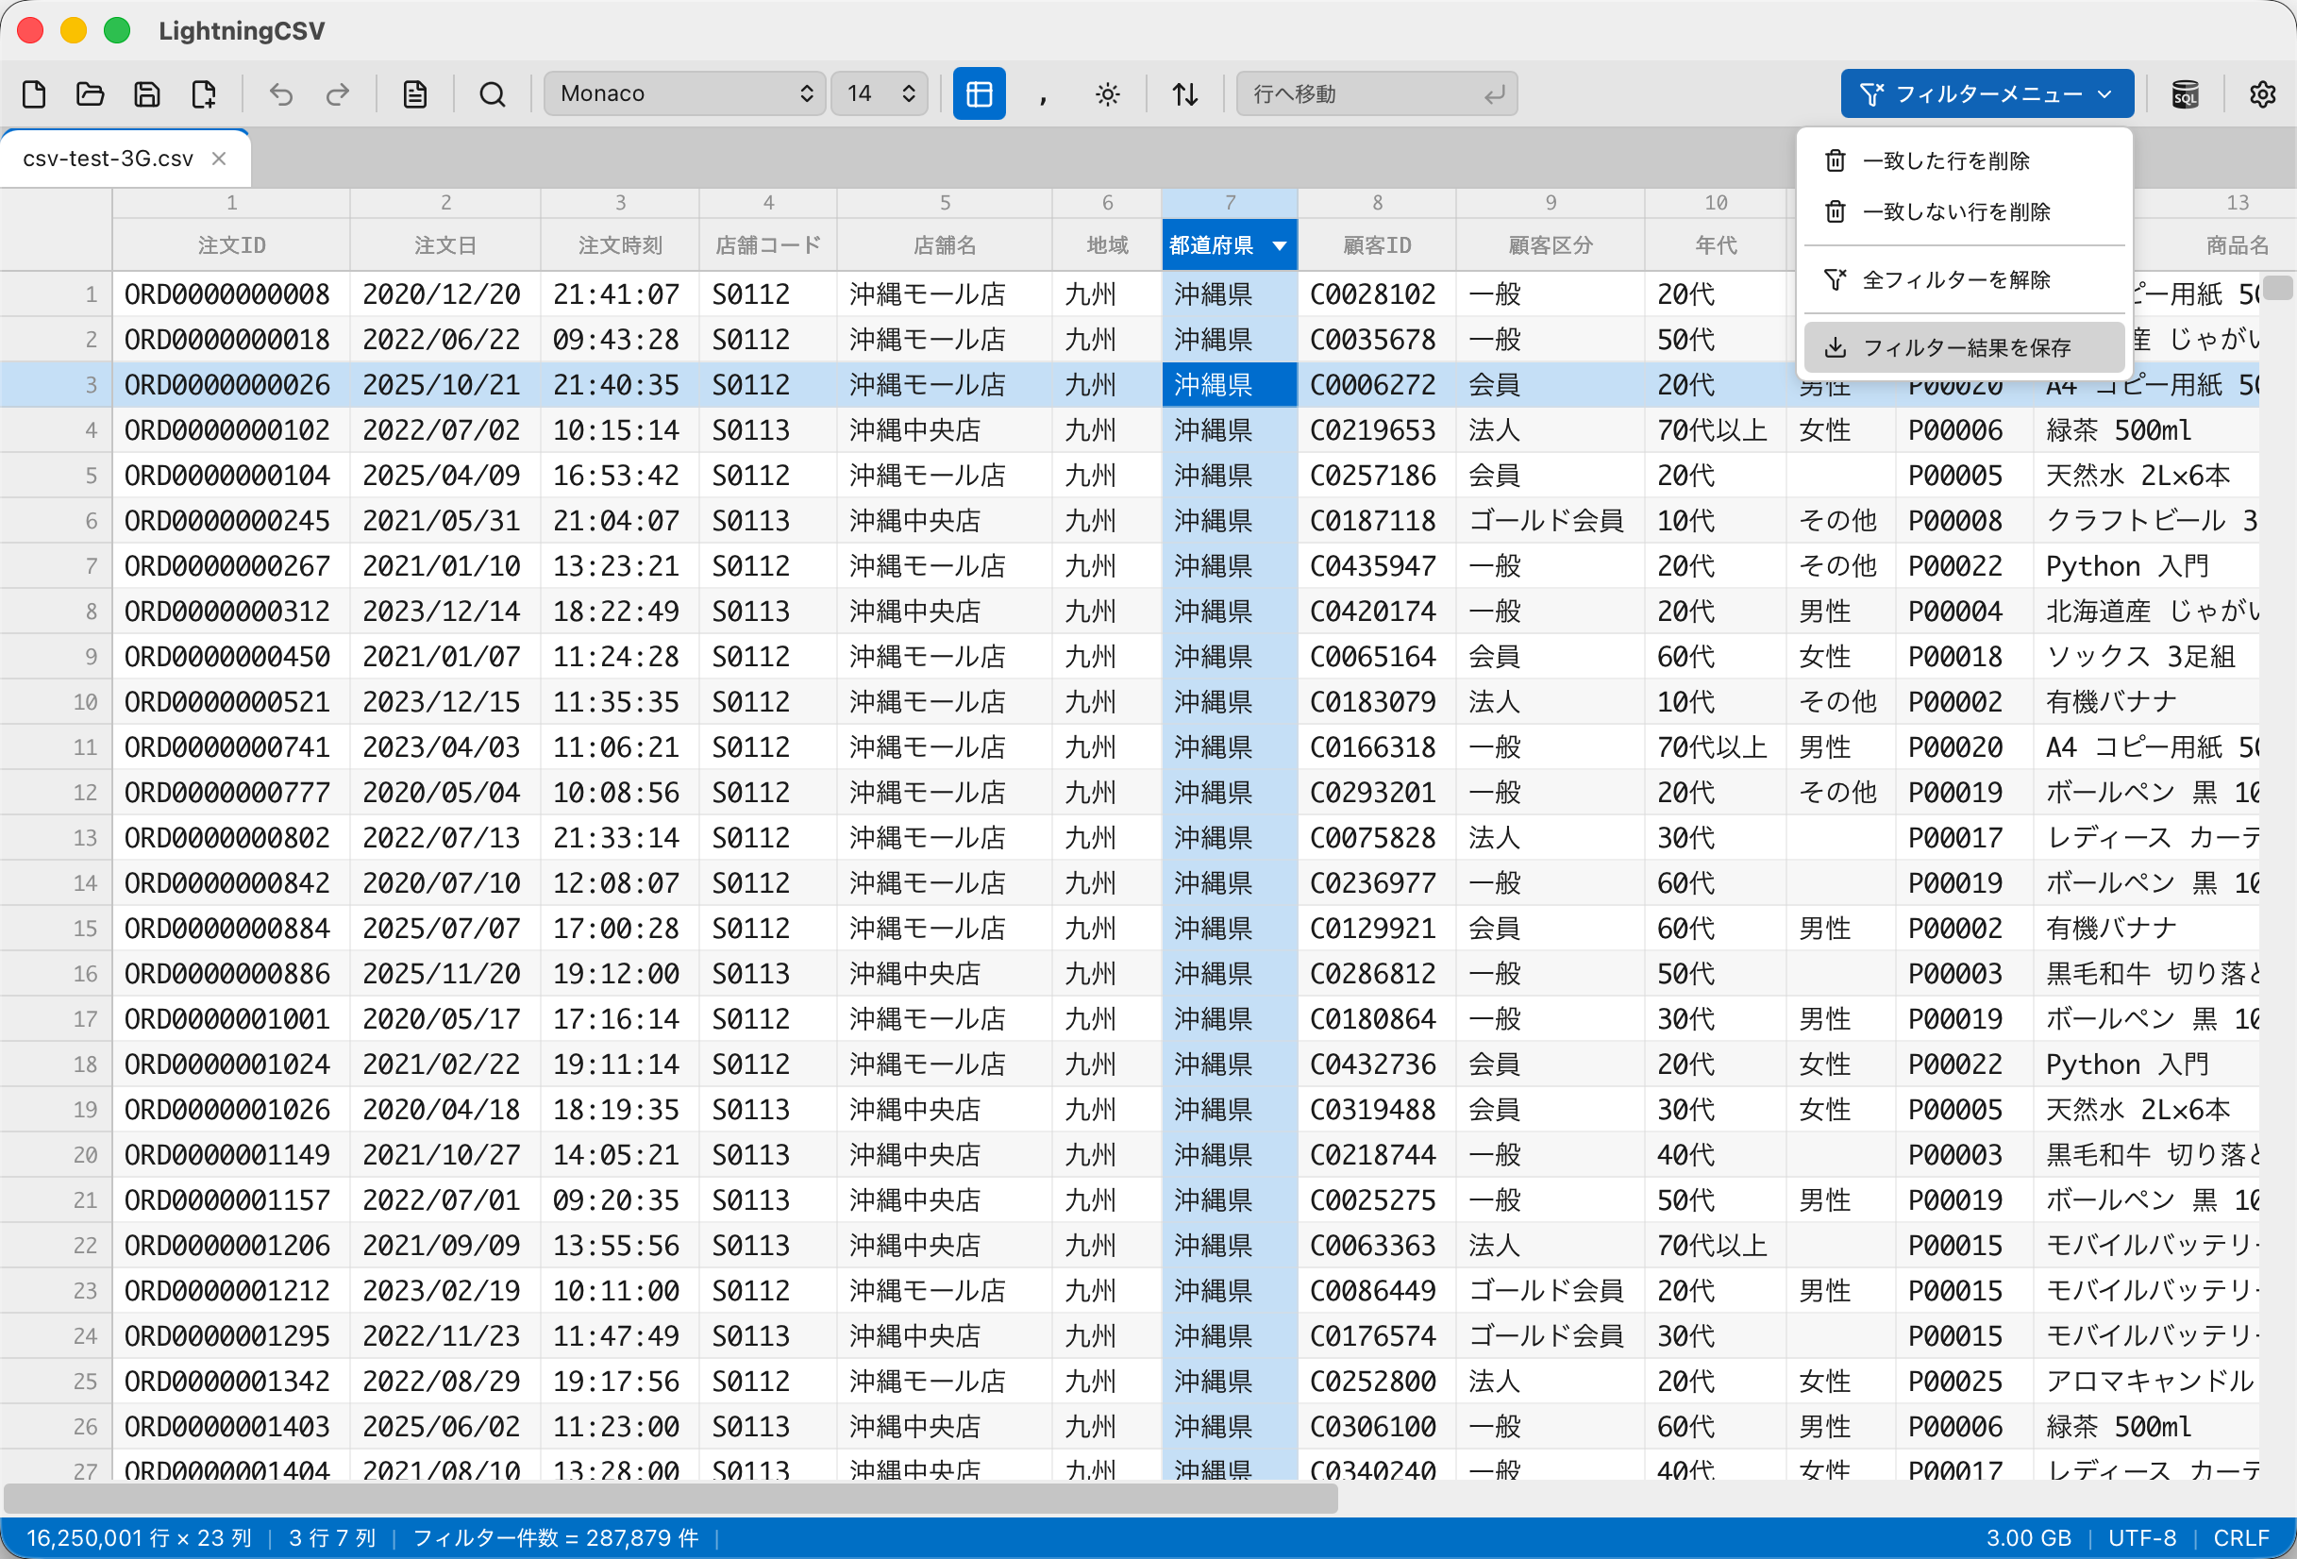Click the sort up-down arrows icon
Image resolution: width=2297 pixels, height=1559 pixels.
click(x=1185, y=94)
